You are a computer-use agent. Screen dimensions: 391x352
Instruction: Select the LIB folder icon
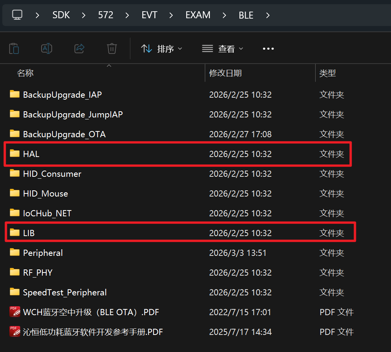[15, 232]
